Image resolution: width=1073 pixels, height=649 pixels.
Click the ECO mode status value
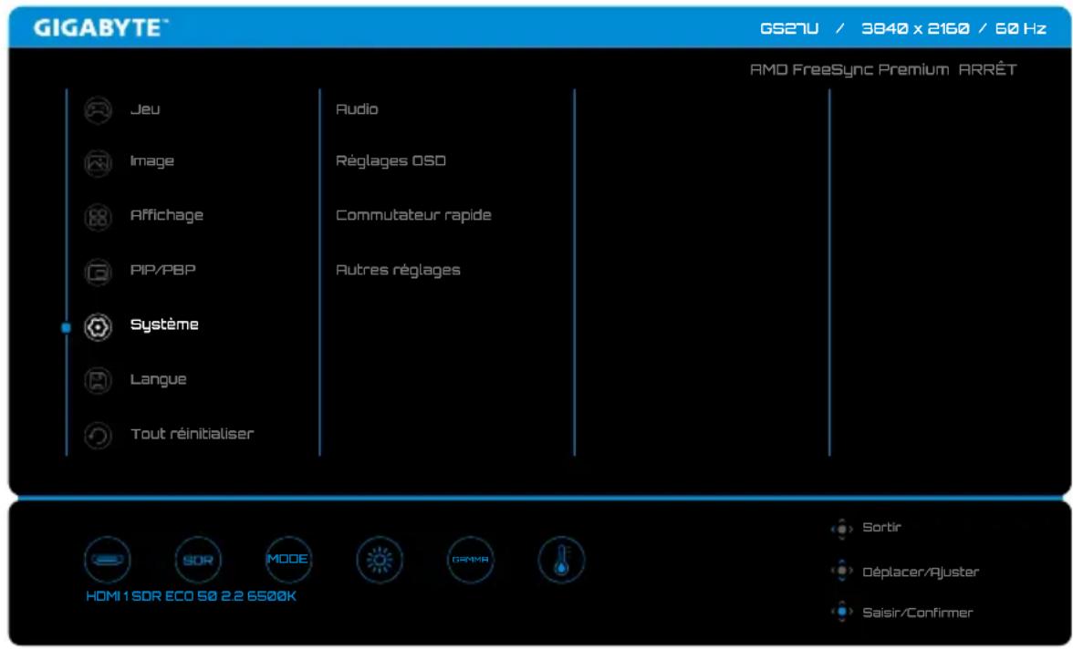179,596
